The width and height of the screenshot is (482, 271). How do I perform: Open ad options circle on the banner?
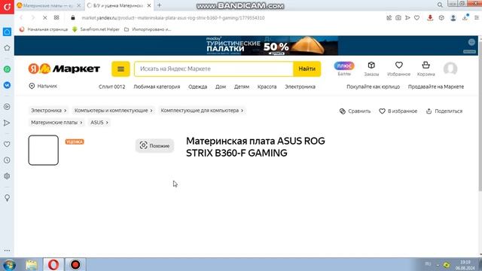pos(471,42)
